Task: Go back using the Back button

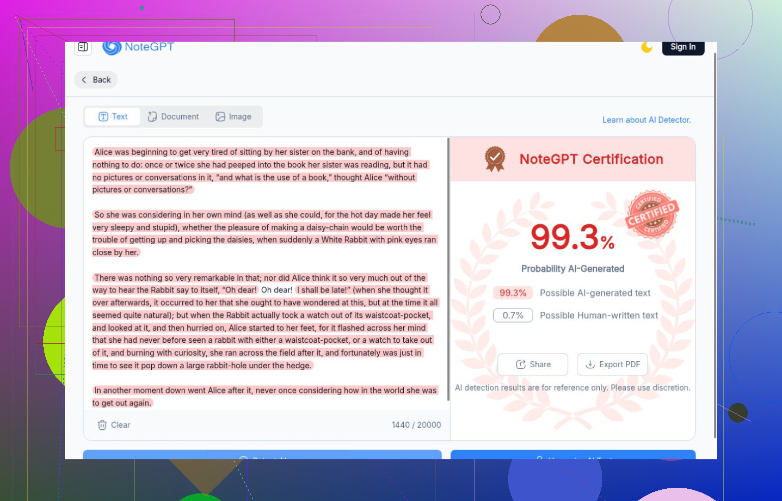Action: [96, 80]
